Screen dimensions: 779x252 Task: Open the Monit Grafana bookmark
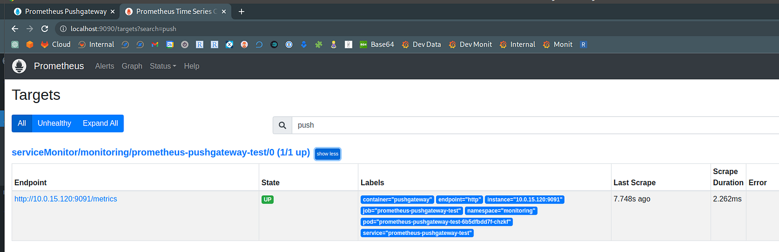pos(557,44)
